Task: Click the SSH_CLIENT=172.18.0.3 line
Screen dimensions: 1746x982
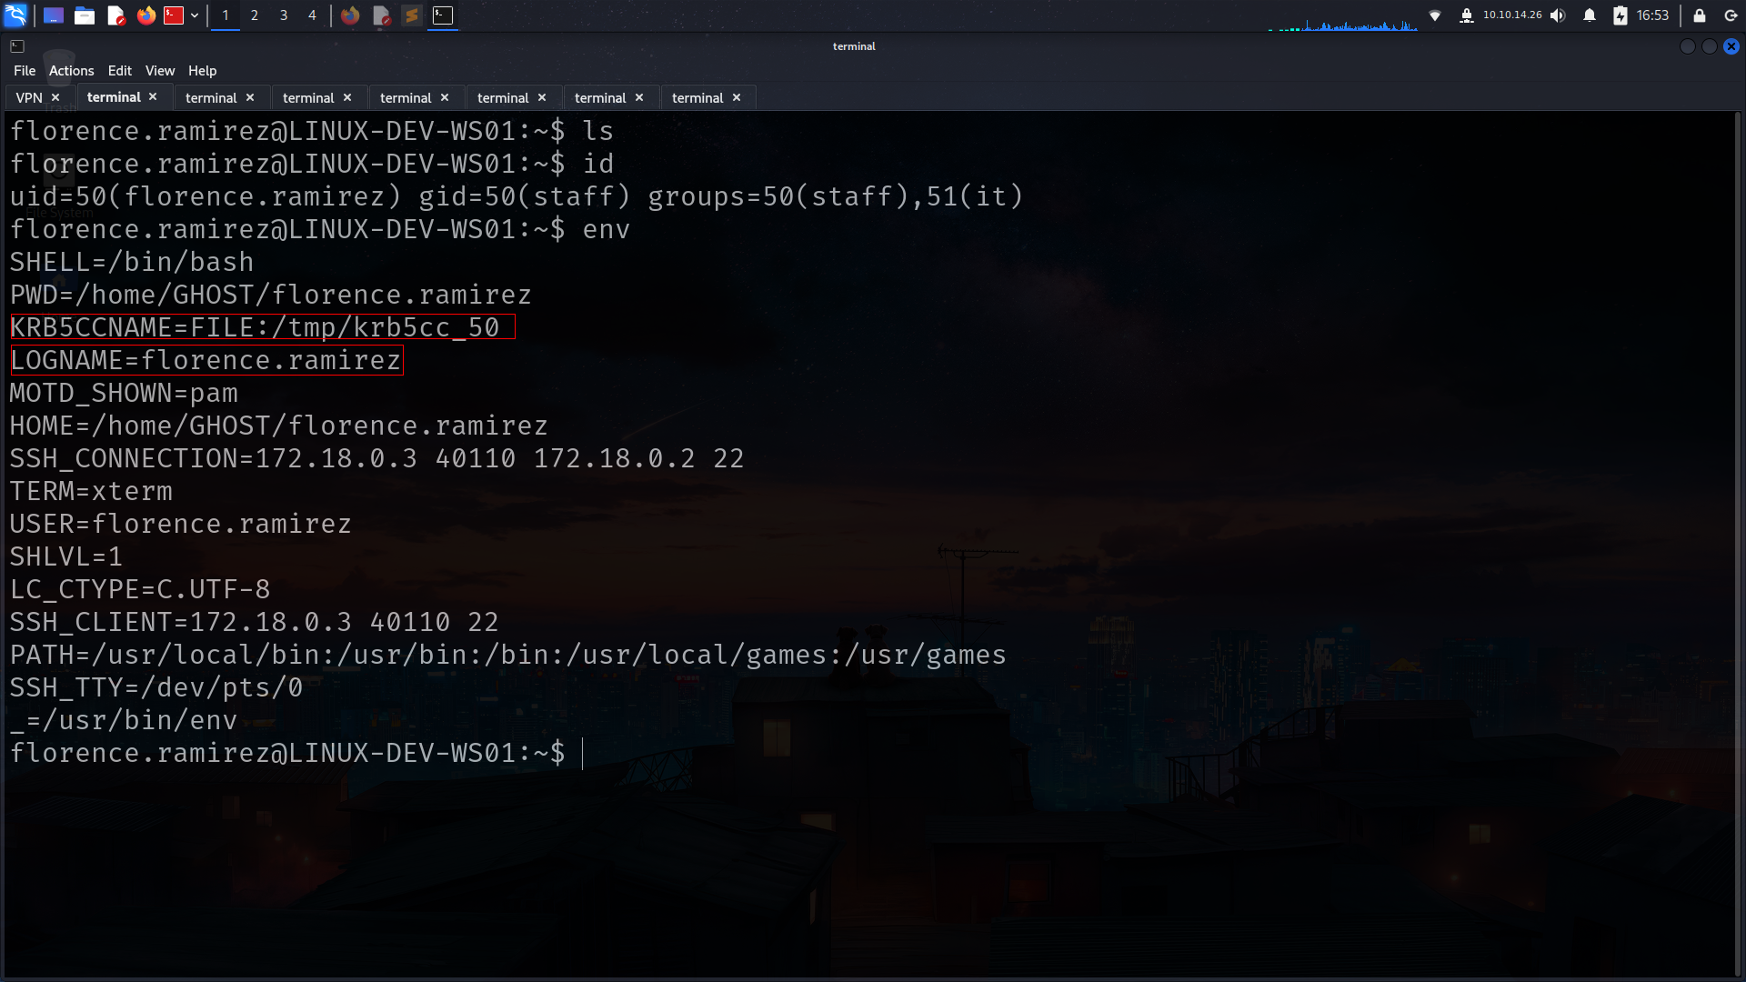Action: (255, 622)
